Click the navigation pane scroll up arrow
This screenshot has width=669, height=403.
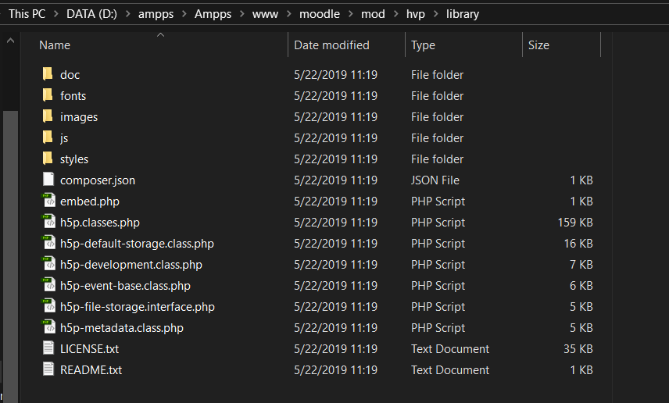(x=11, y=41)
